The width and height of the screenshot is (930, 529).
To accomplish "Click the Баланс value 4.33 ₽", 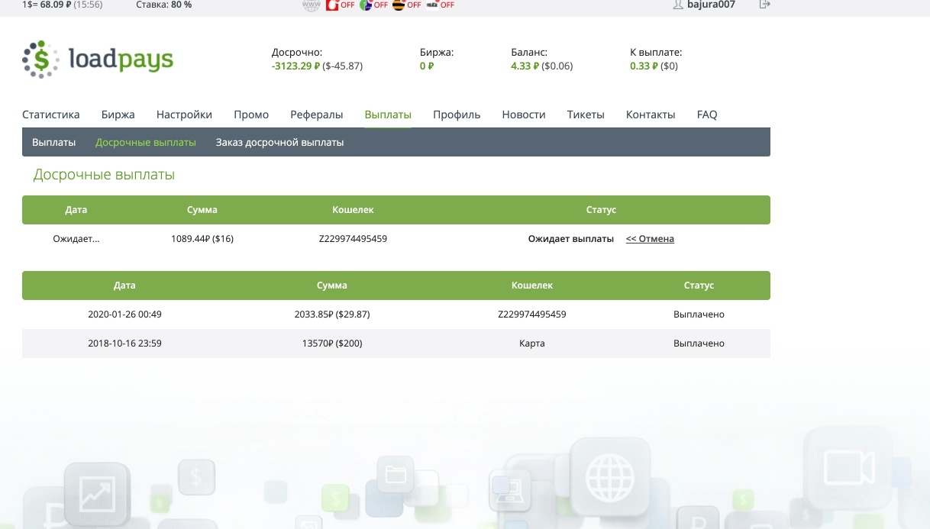I will pos(525,66).
